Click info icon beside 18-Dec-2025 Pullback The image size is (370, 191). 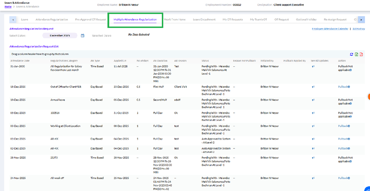[x=349, y=87]
